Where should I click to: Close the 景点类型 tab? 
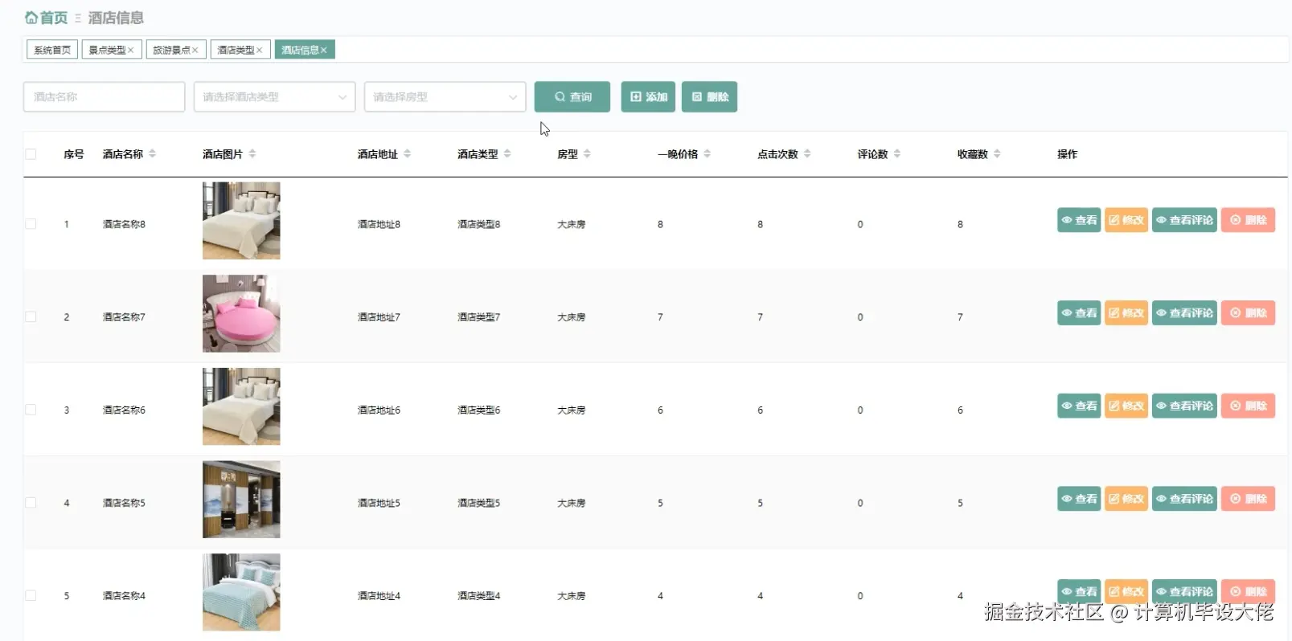point(131,50)
